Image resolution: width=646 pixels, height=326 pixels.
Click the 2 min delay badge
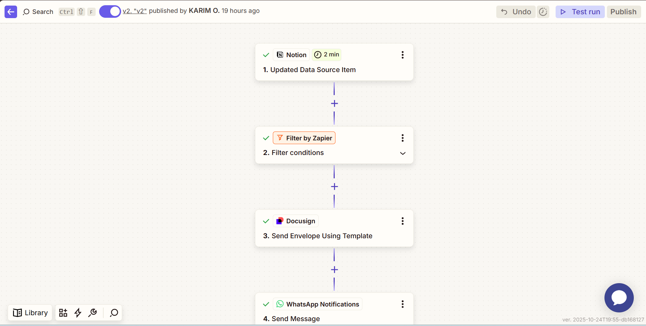(326, 54)
